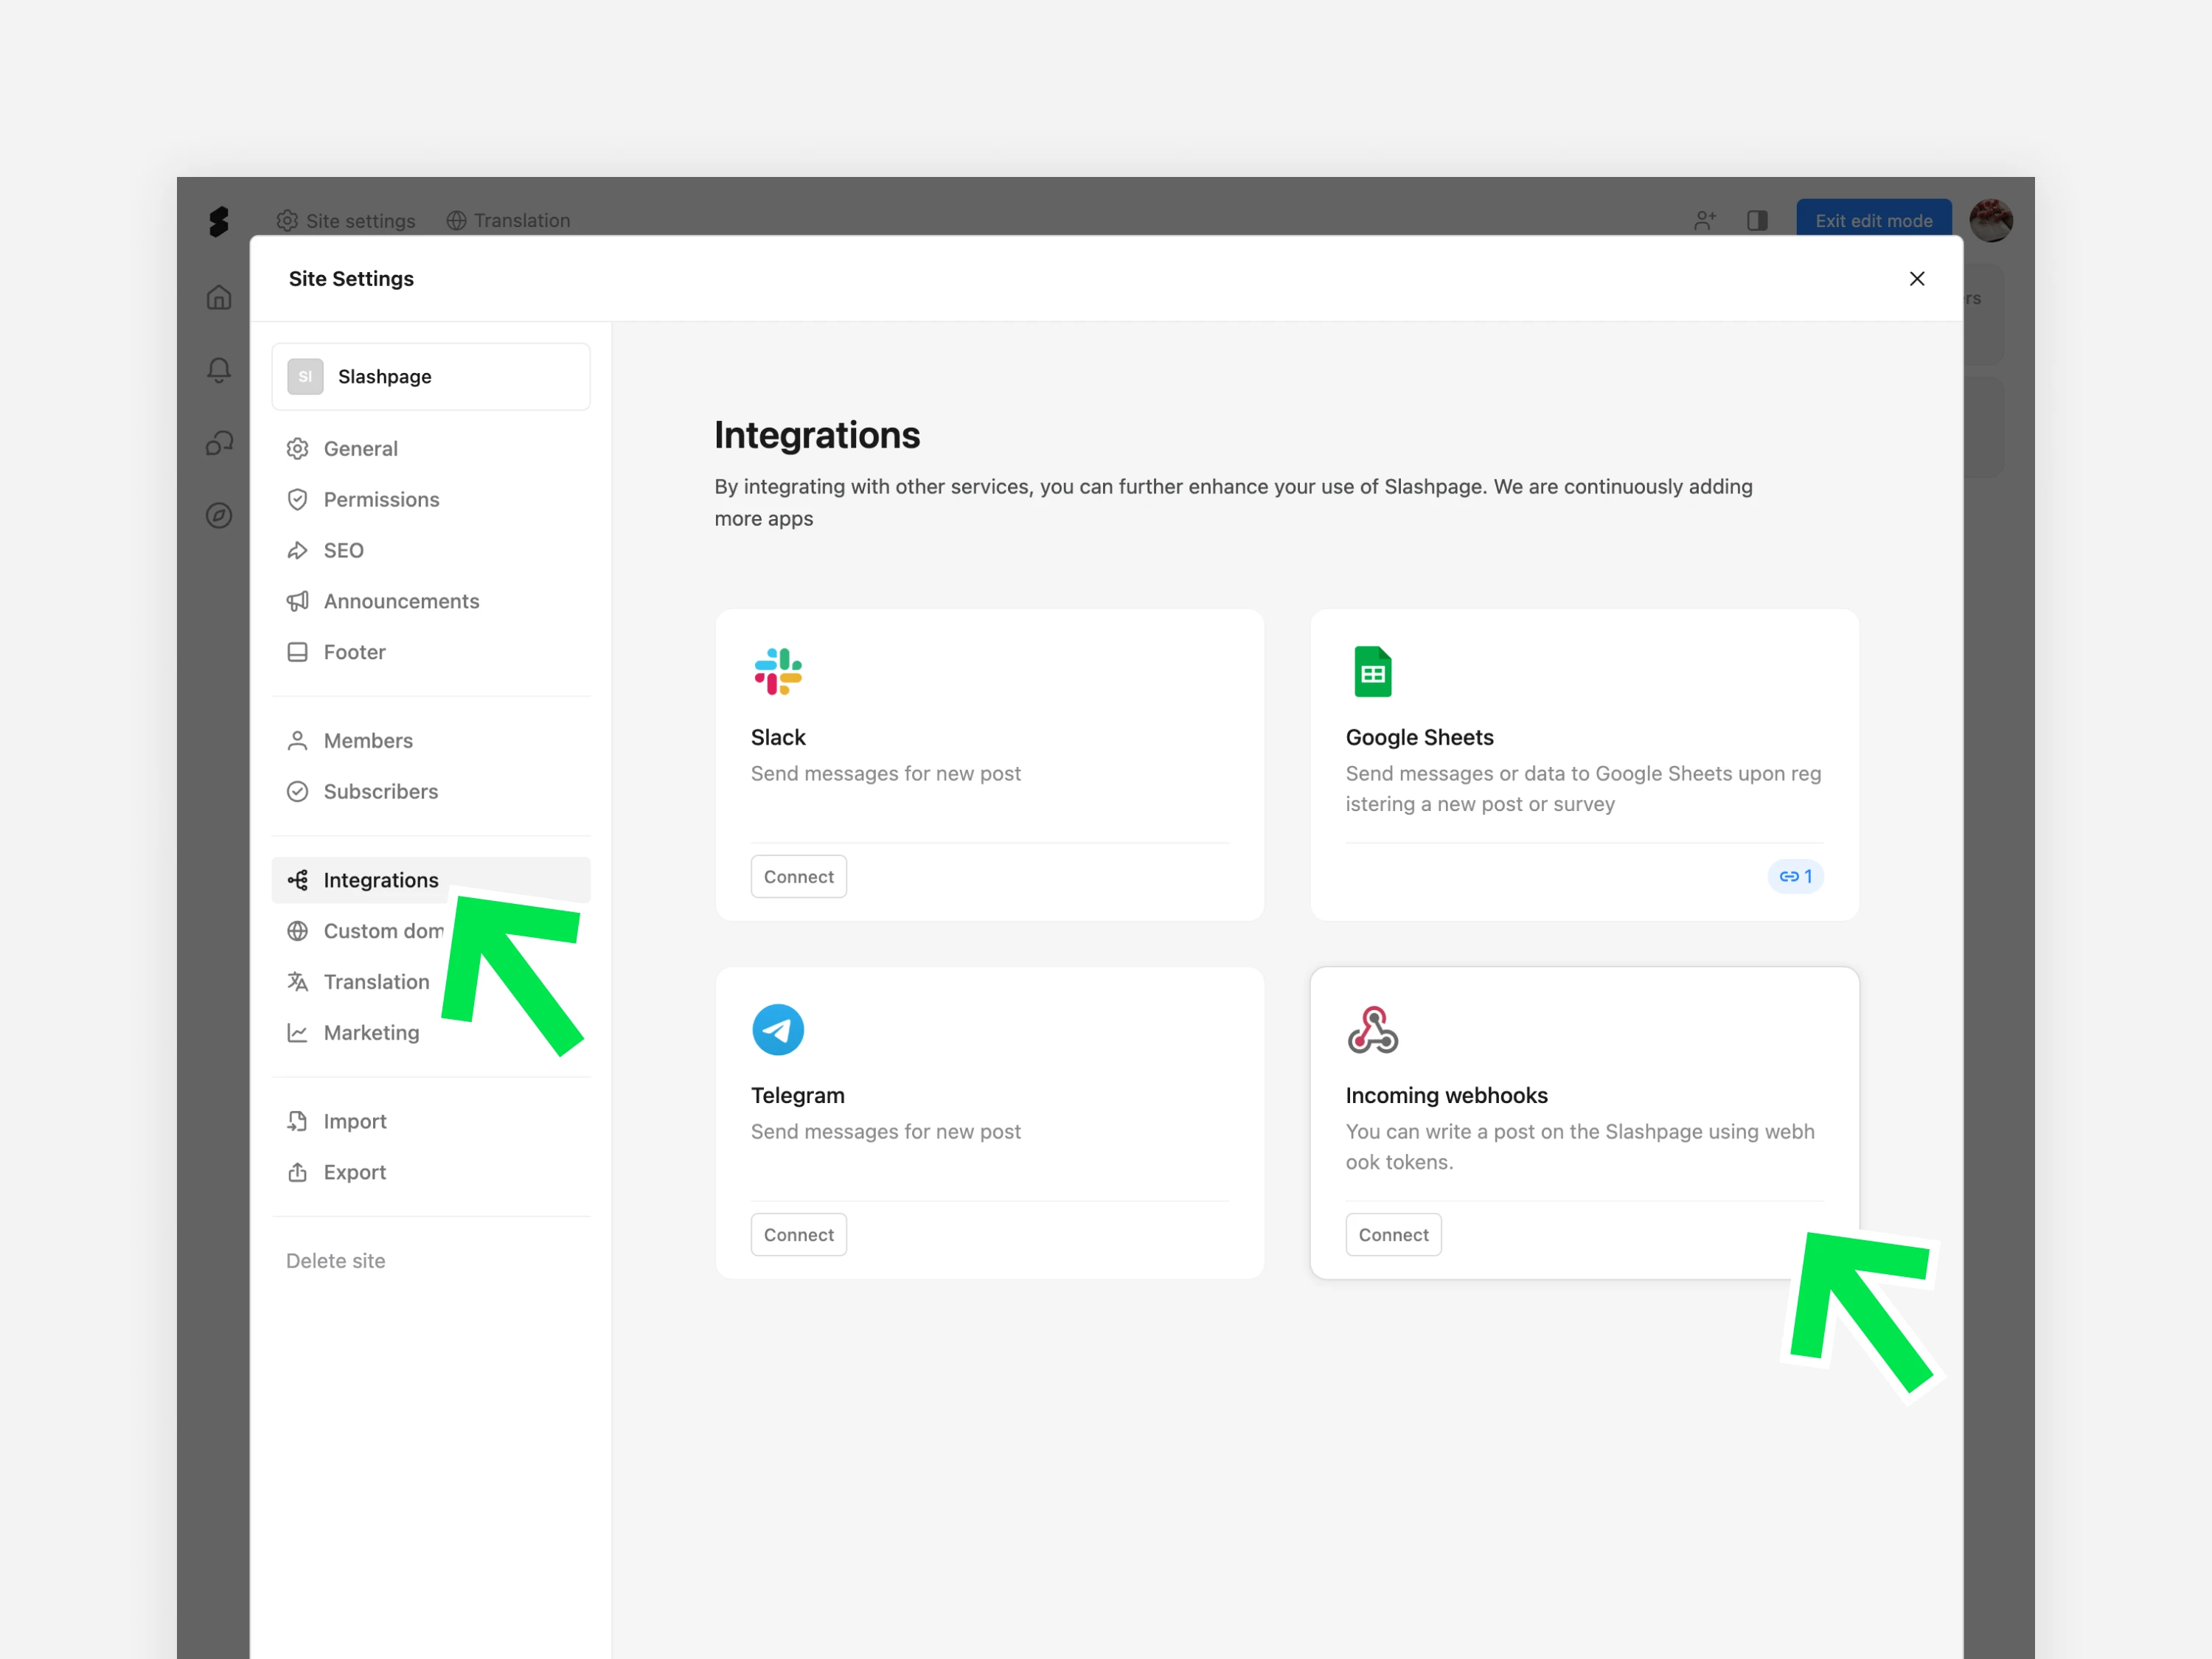2212x1659 pixels.
Task: Open notifications bell icon
Action: pyautogui.click(x=219, y=370)
